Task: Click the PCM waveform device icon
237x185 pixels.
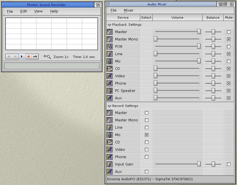Action: coord(110,47)
